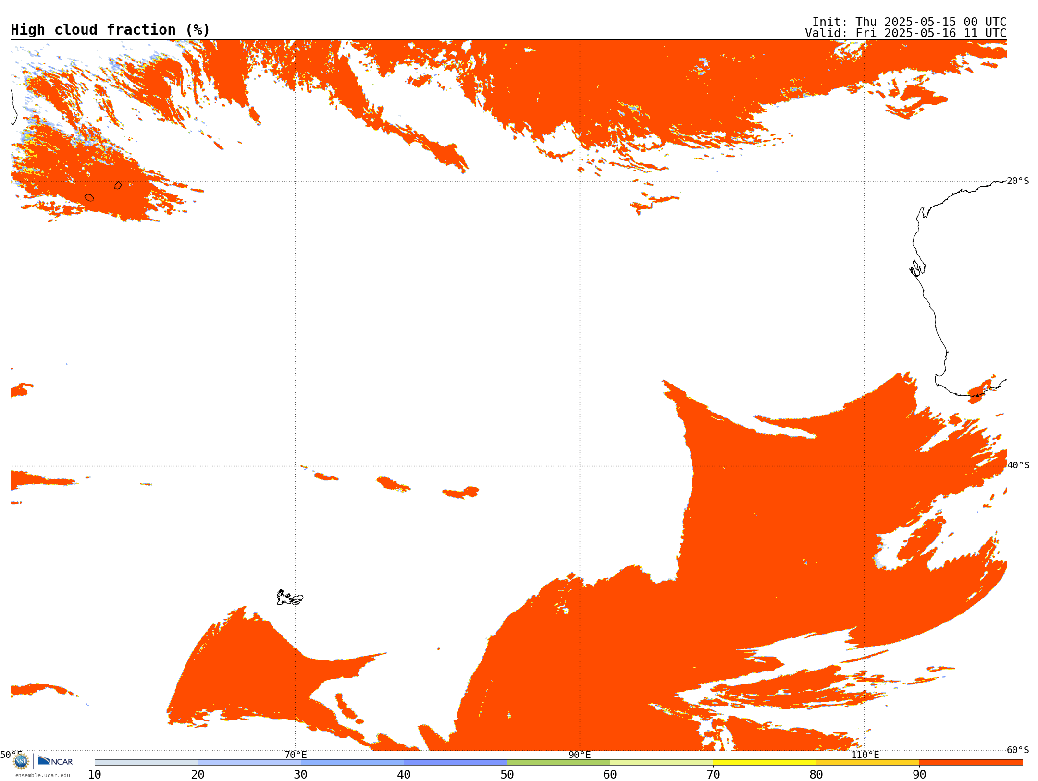Click the medium blue 30–40 colorbar segment
The width and height of the screenshot is (1038, 781).
pos(352,763)
